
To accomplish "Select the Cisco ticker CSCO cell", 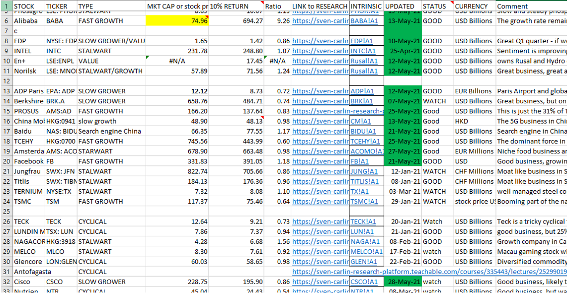I will coord(61,282).
